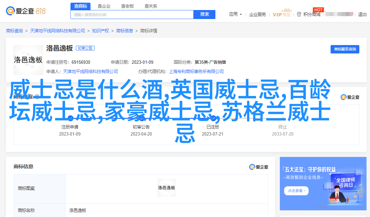Open applicant 天津地平线网络科技有限公司 link in details

click(x=90, y=71)
